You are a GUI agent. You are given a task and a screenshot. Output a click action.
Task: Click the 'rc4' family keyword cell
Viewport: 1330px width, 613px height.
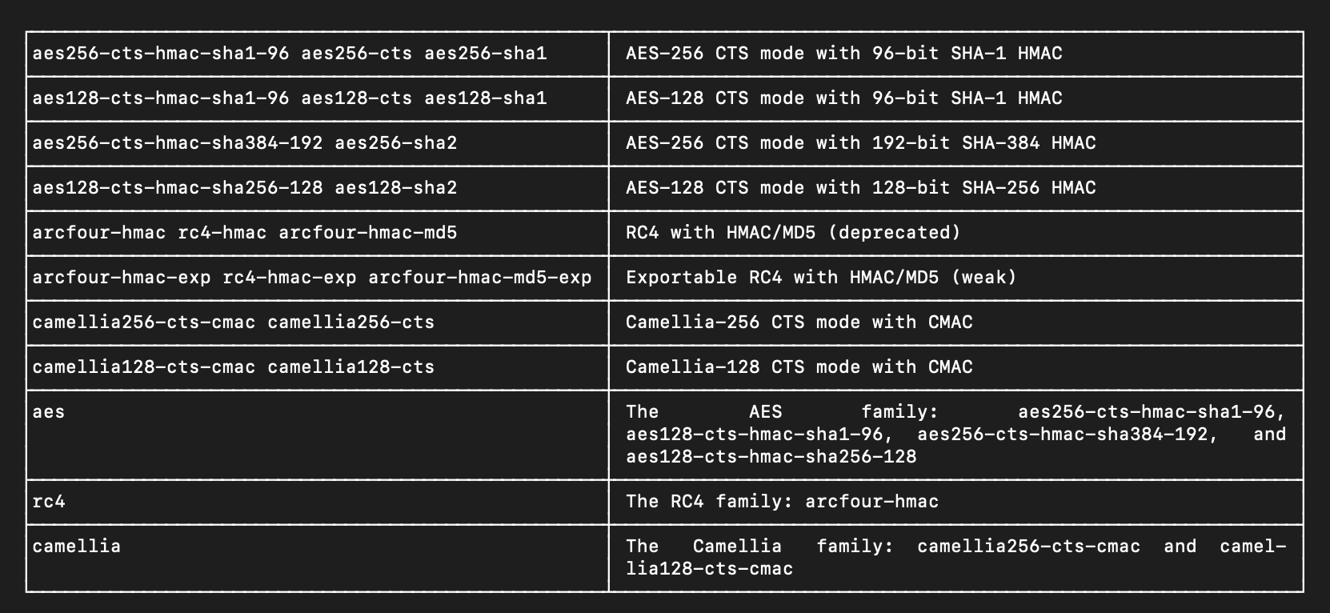click(x=318, y=503)
